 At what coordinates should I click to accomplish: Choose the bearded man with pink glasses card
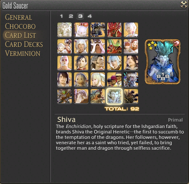point(65,63)
